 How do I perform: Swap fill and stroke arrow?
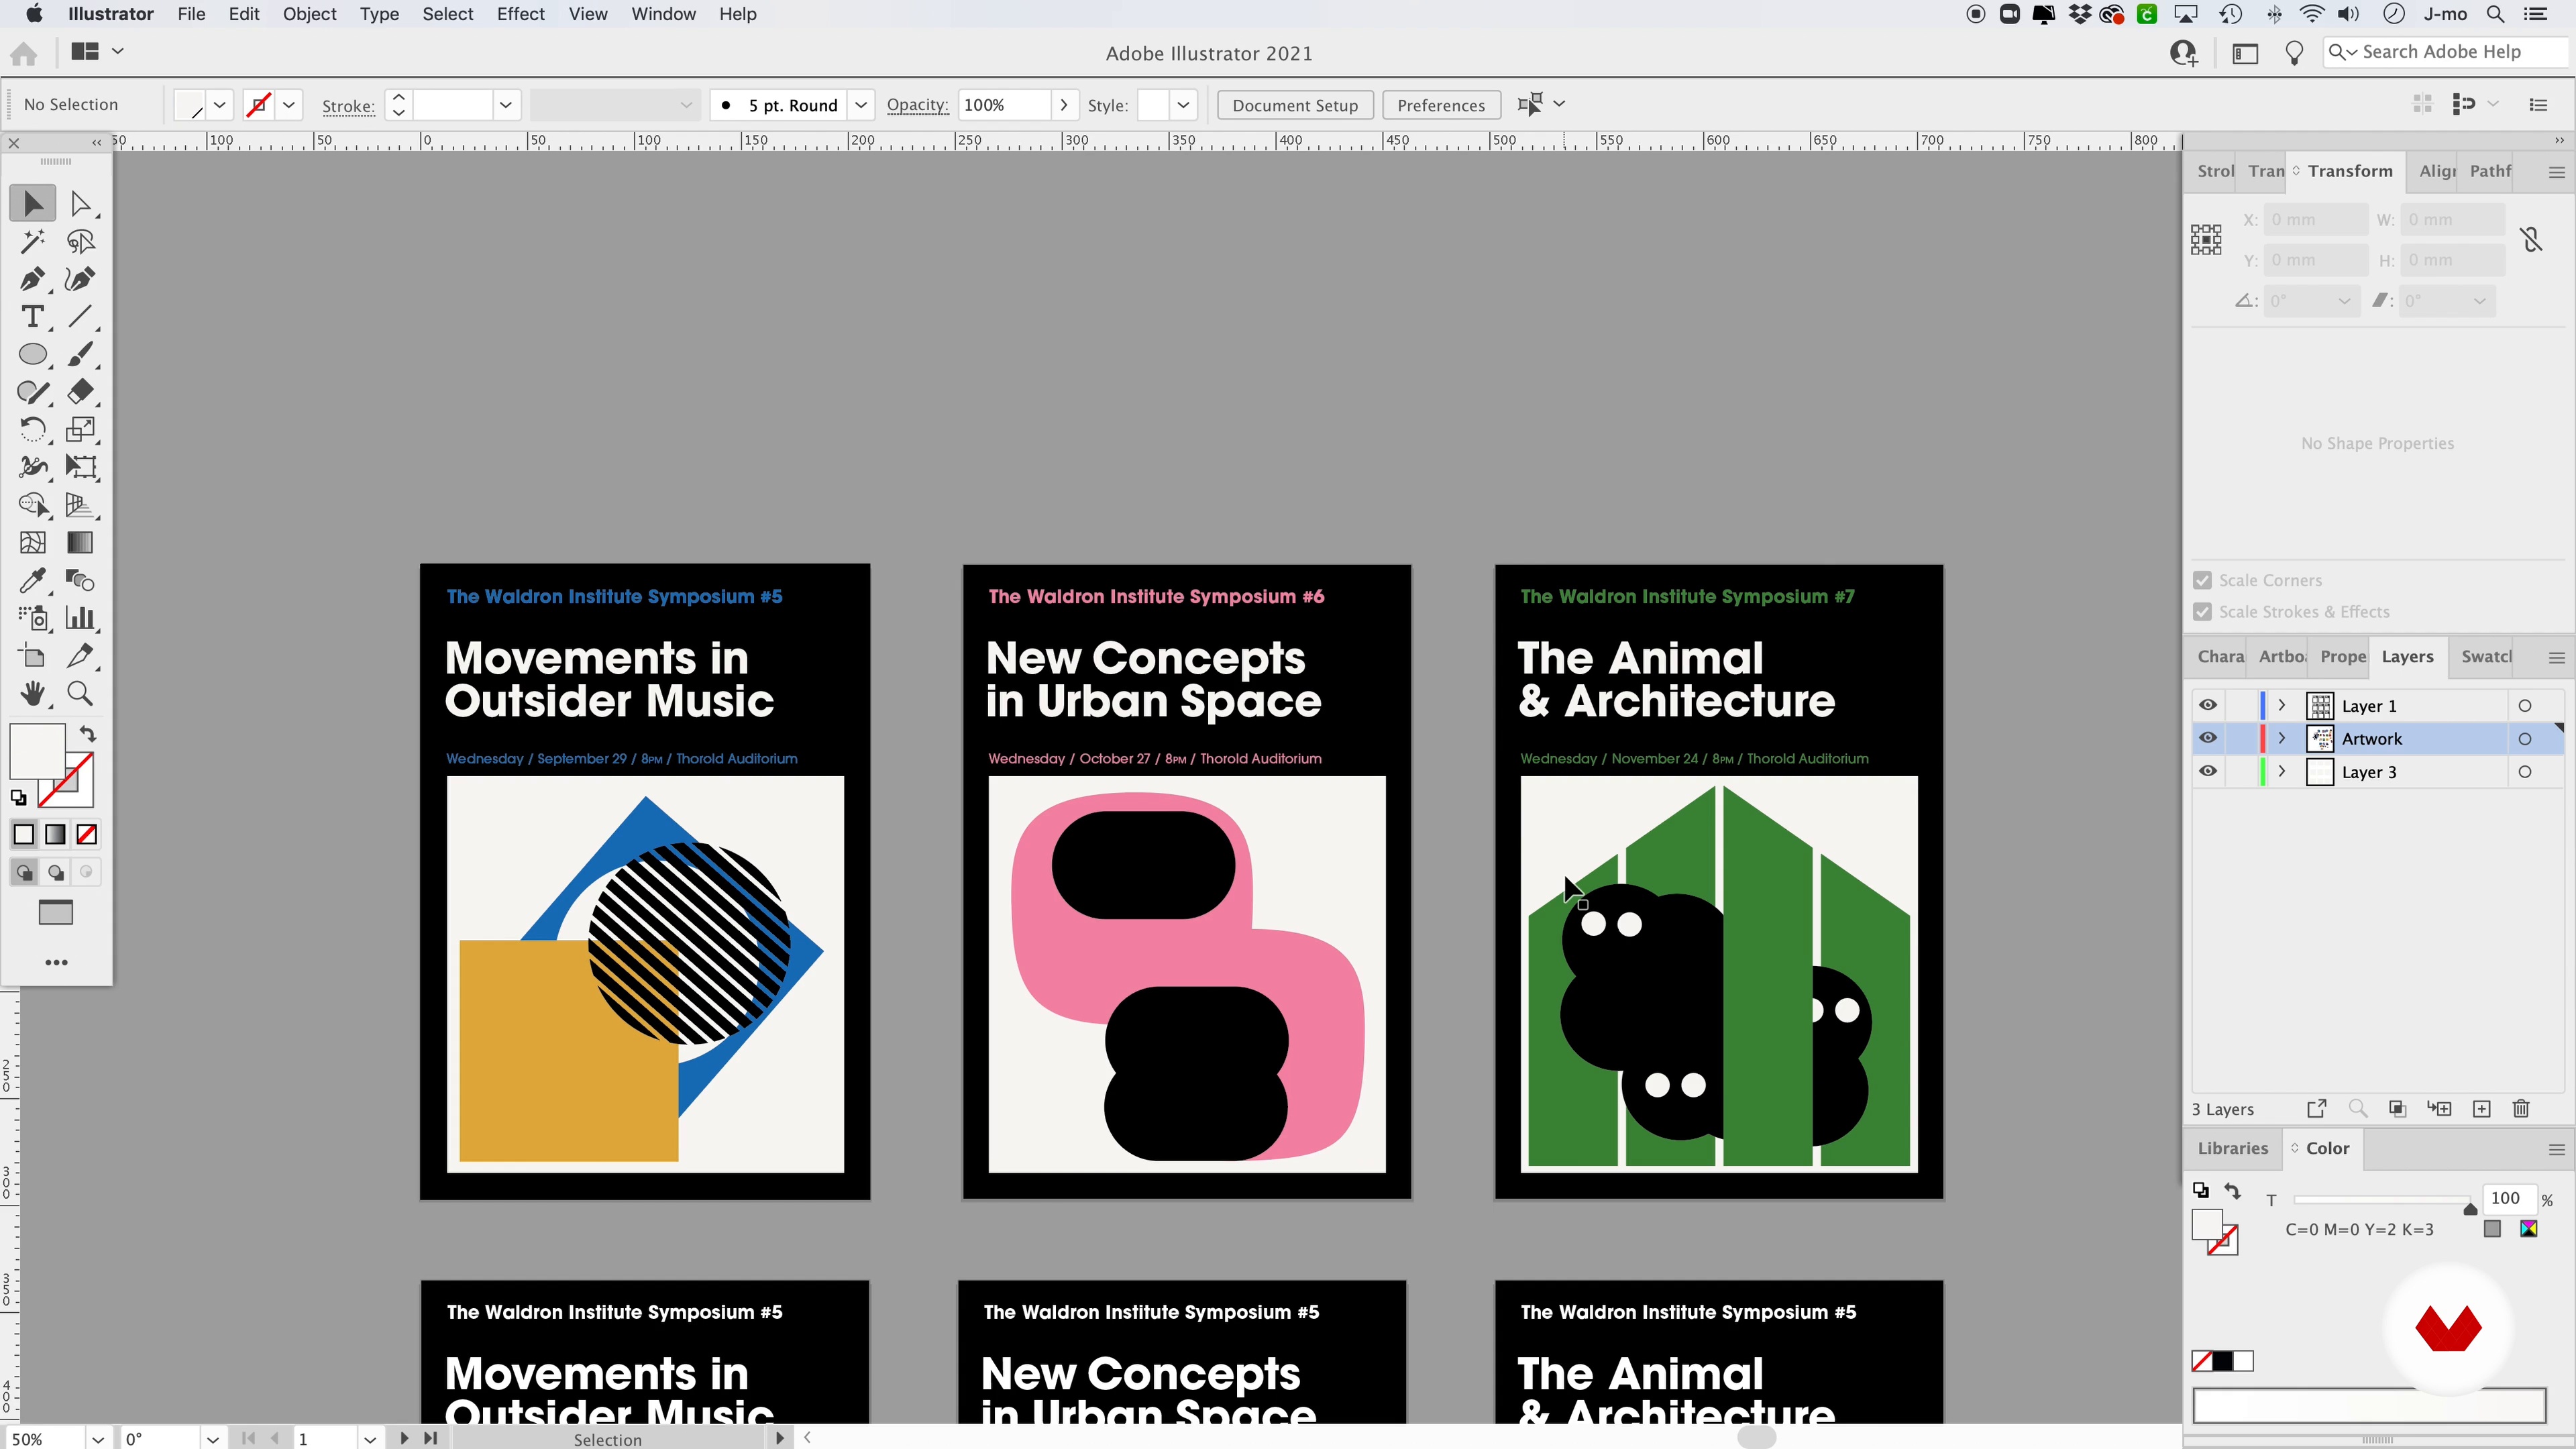[x=88, y=733]
